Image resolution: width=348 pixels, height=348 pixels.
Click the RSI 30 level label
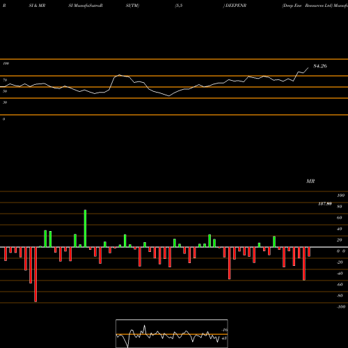coord(5,102)
